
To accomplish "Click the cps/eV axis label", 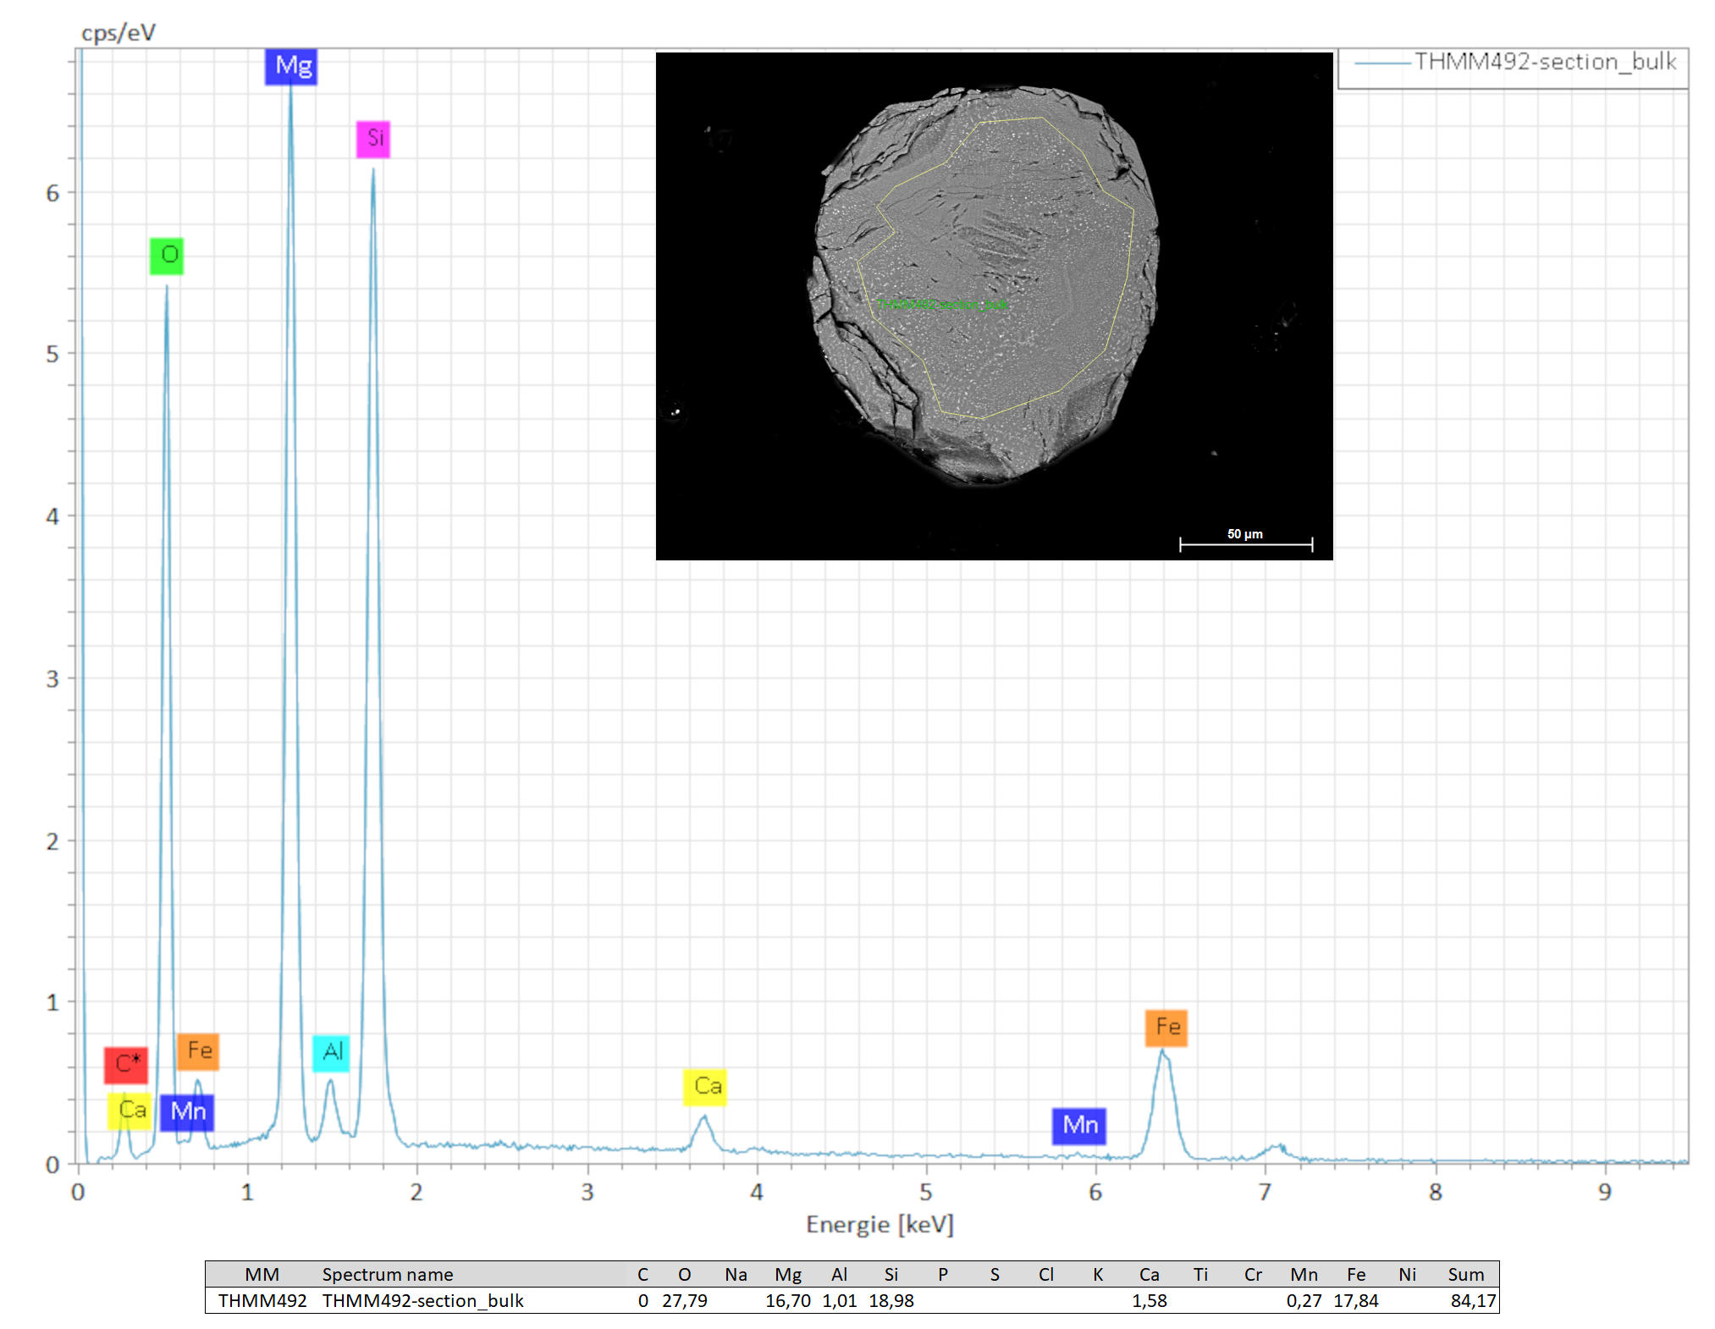I will pyautogui.click(x=119, y=33).
